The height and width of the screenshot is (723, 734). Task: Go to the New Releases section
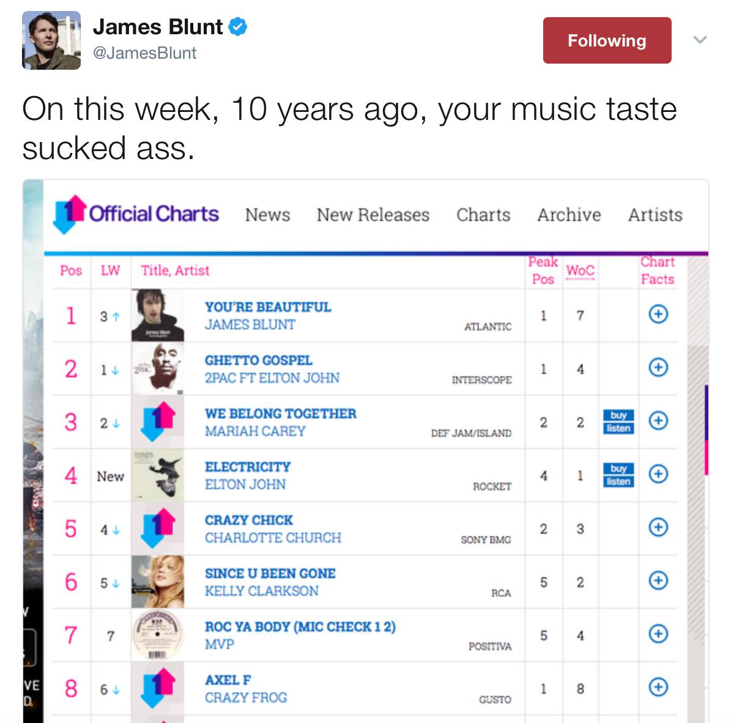[373, 215]
